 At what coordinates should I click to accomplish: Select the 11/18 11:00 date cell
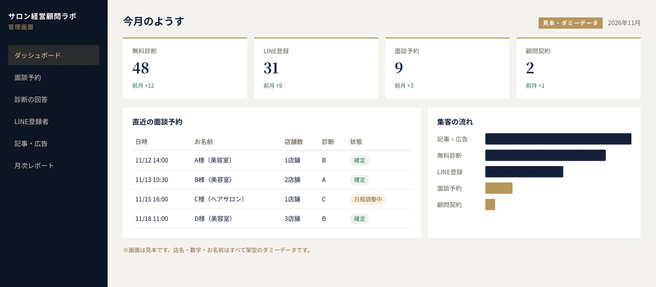click(x=152, y=219)
